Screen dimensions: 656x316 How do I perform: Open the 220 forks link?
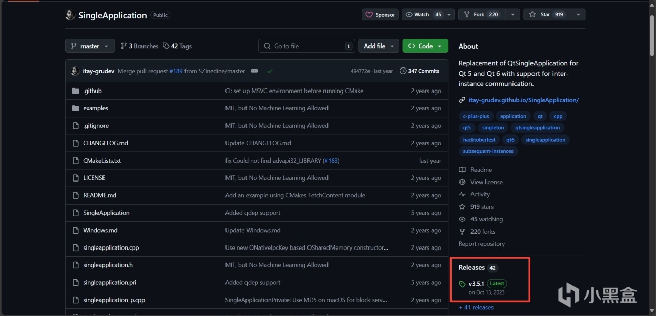pyautogui.click(x=477, y=232)
